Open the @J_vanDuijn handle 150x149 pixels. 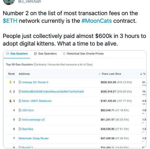click(30, 2)
